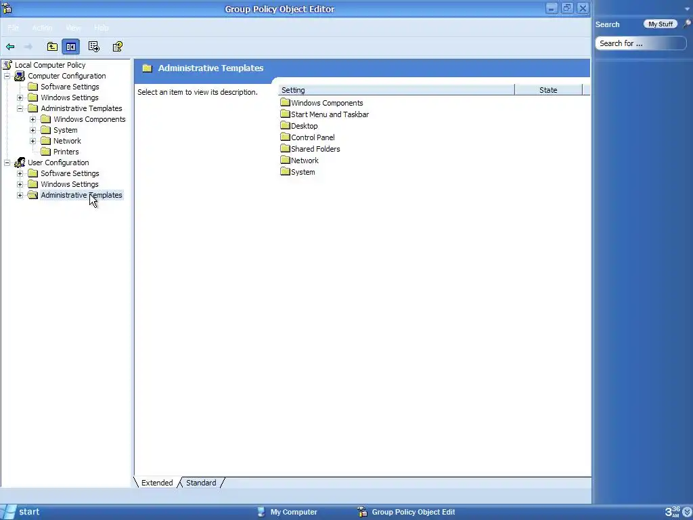The height and width of the screenshot is (520, 693).
Task: Toggle the Show/Hide Console Tree icon
Action: pyautogui.click(x=70, y=47)
